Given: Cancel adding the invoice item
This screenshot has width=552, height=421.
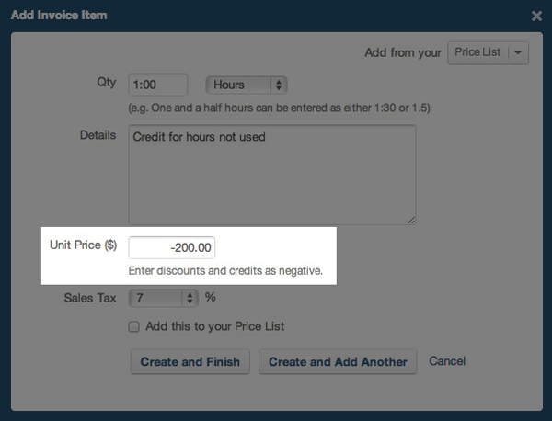Looking at the screenshot, I should pos(447,361).
